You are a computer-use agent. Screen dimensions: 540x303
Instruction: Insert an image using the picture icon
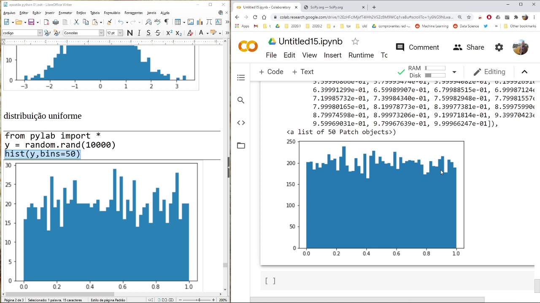191,22
